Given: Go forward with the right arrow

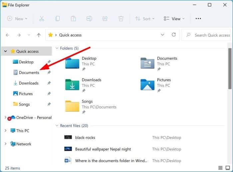Looking at the screenshot, I should 19,35.
